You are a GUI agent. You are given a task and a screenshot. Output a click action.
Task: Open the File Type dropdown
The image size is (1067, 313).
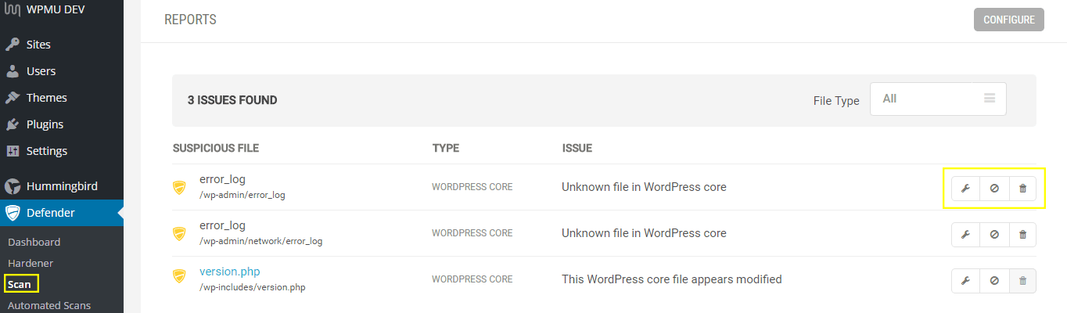(x=938, y=99)
